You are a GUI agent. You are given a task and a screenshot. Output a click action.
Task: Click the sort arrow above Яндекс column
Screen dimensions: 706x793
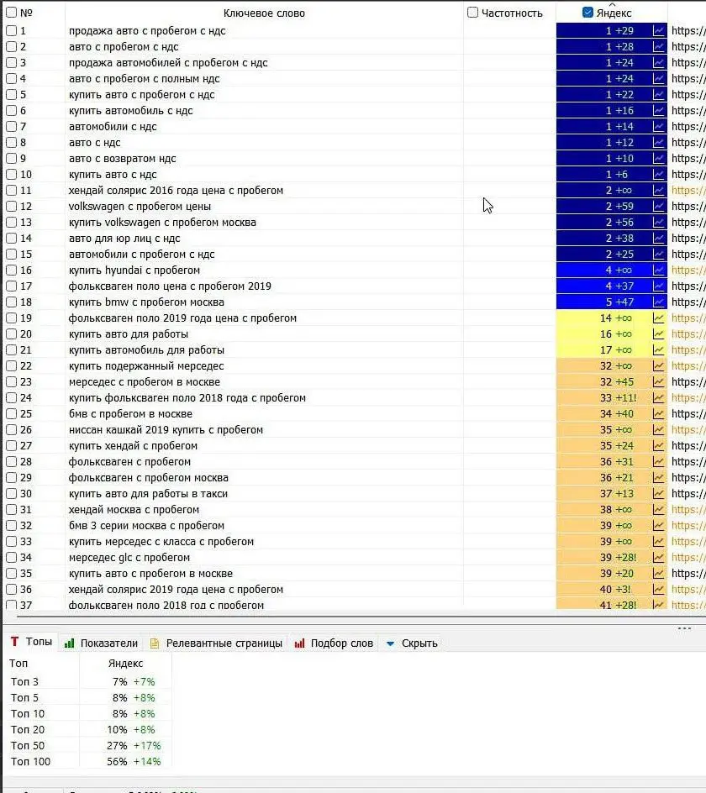[x=611, y=3]
